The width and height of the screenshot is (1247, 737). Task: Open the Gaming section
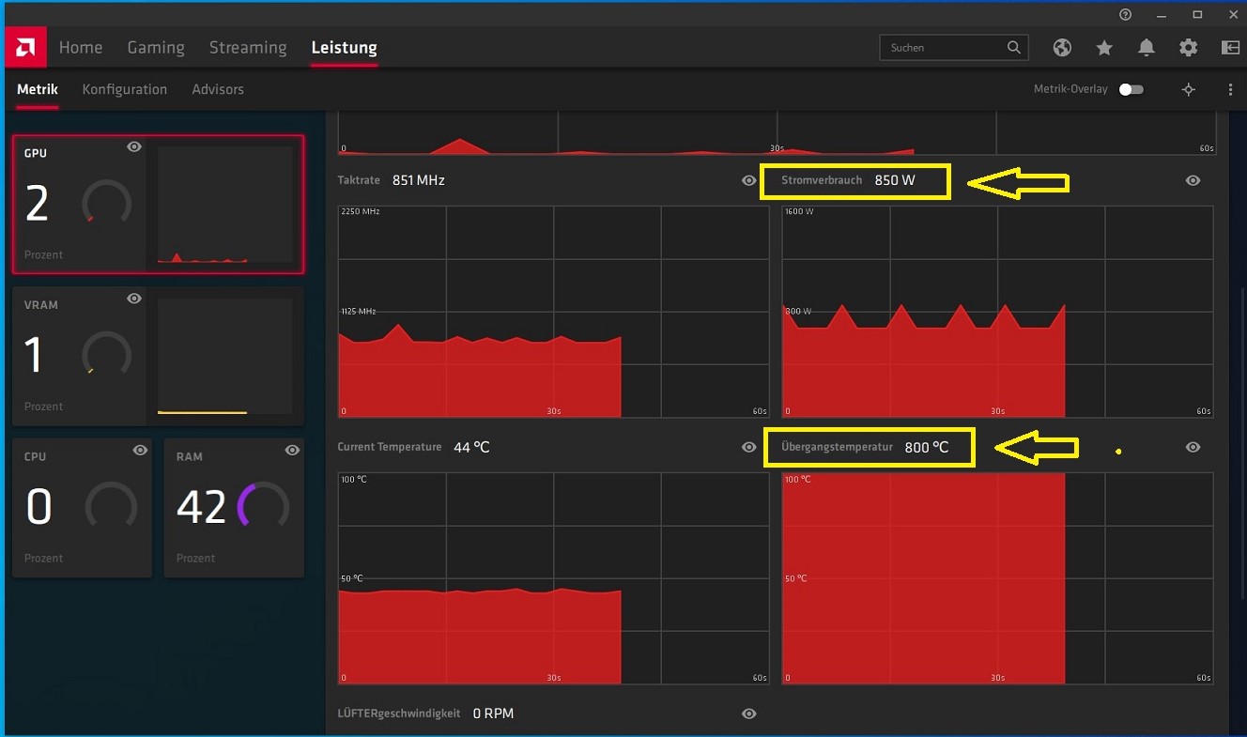155,47
